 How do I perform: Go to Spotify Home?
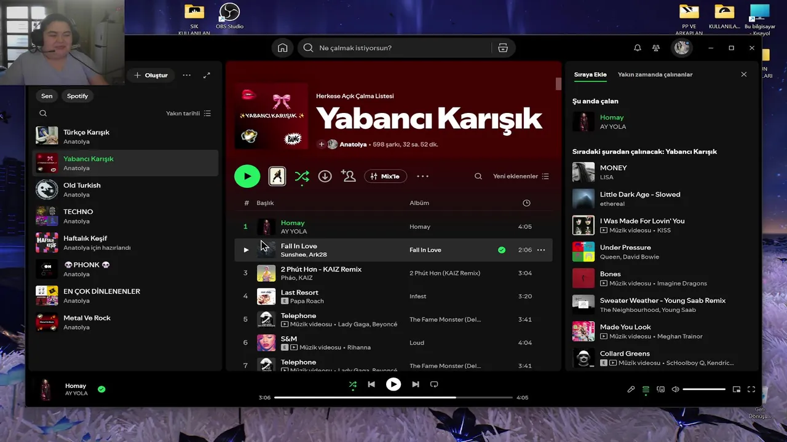(282, 48)
